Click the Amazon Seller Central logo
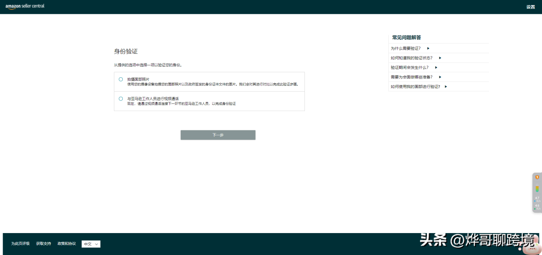 point(25,6)
